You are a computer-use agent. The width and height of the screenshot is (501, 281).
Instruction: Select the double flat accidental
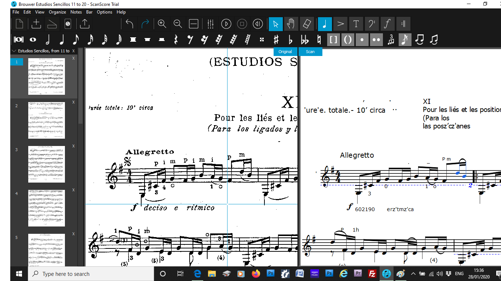pos(305,40)
